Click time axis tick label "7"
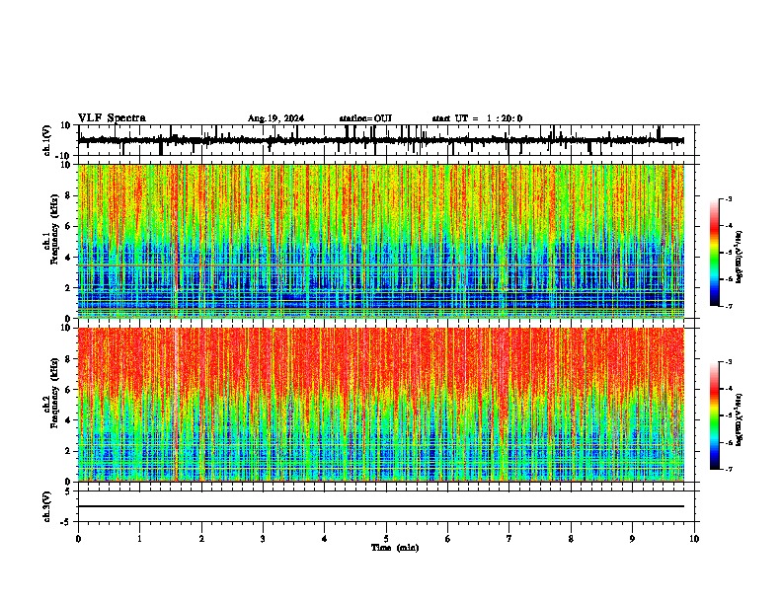782x604 pixels. (x=509, y=539)
